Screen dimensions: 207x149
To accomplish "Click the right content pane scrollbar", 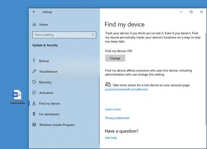I will (x=206, y=79).
